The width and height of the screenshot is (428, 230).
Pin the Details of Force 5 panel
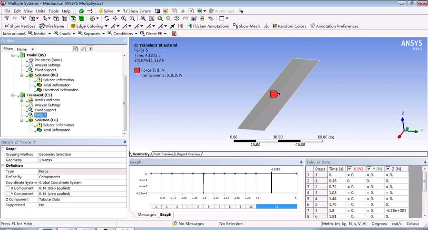(125, 142)
